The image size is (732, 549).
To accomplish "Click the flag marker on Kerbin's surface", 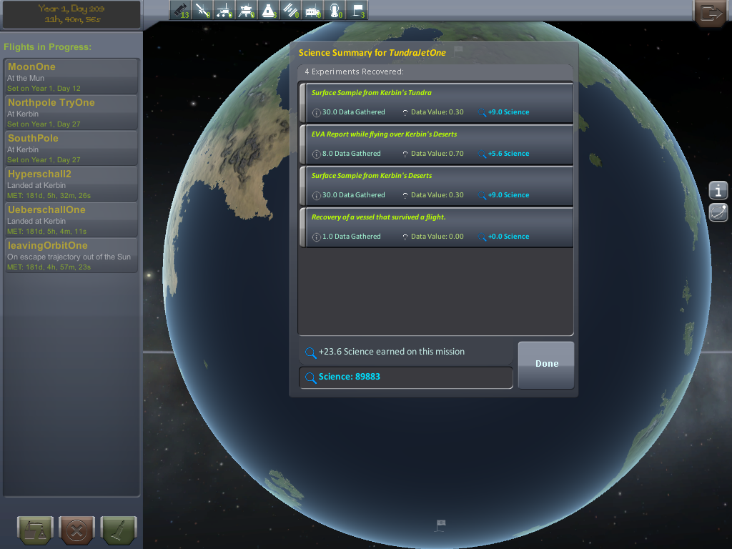I will (440, 525).
